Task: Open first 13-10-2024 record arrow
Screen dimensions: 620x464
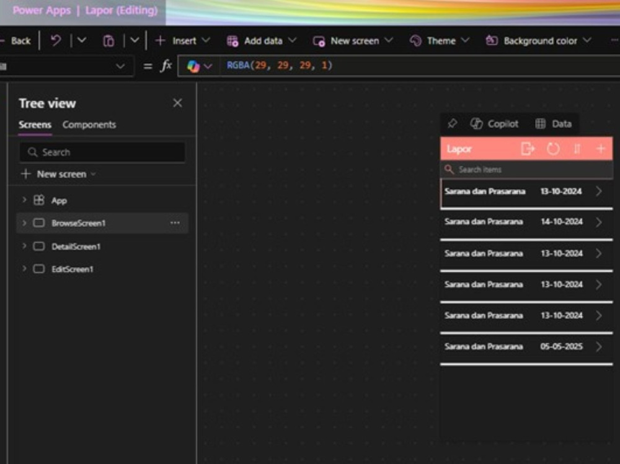Action: point(599,191)
